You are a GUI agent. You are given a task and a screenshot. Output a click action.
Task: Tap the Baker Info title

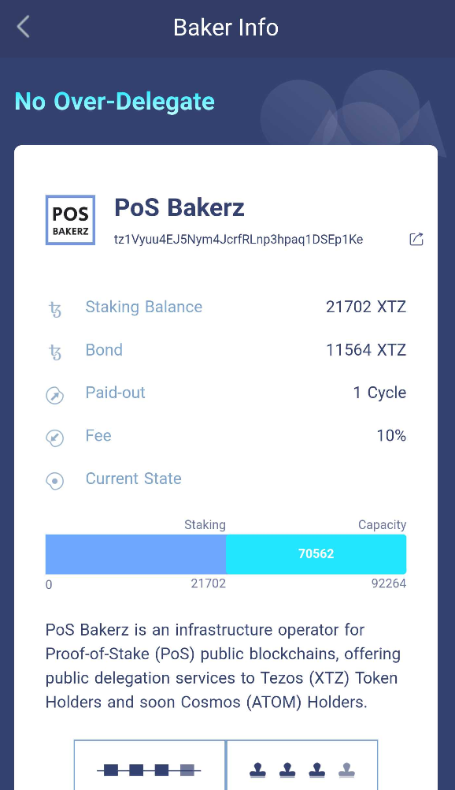pyautogui.click(x=226, y=28)
